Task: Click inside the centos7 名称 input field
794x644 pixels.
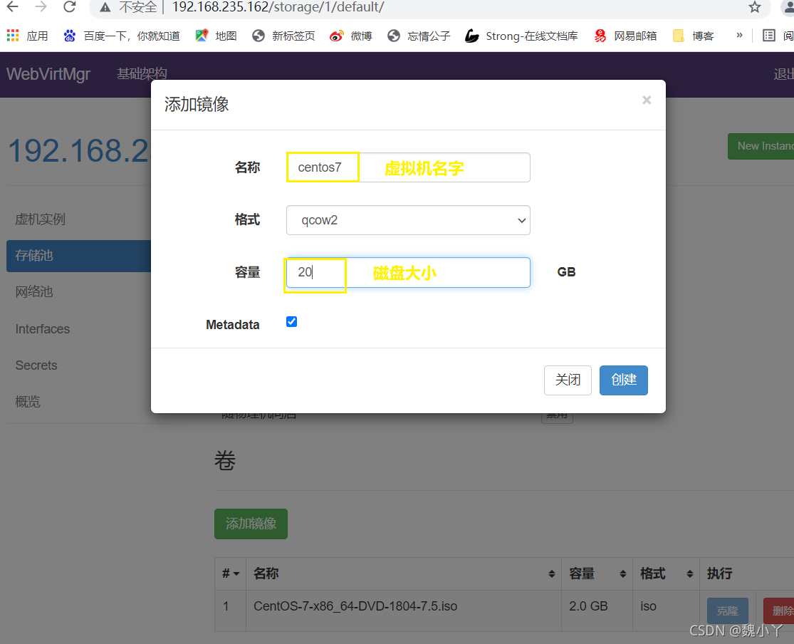Action: (x=322, y=167)
